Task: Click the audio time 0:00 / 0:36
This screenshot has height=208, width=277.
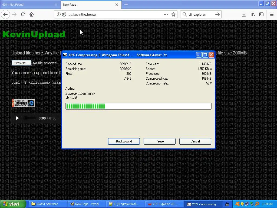Action: click(x=47, y=118)
